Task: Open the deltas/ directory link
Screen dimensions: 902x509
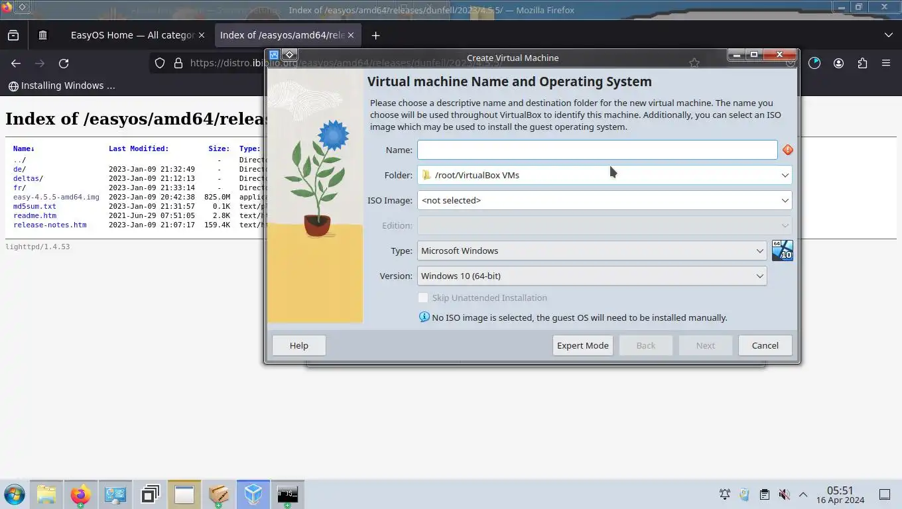Action: (28, 178)
